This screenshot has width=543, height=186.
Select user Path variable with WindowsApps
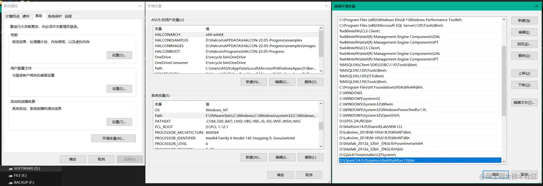point(236,68)
